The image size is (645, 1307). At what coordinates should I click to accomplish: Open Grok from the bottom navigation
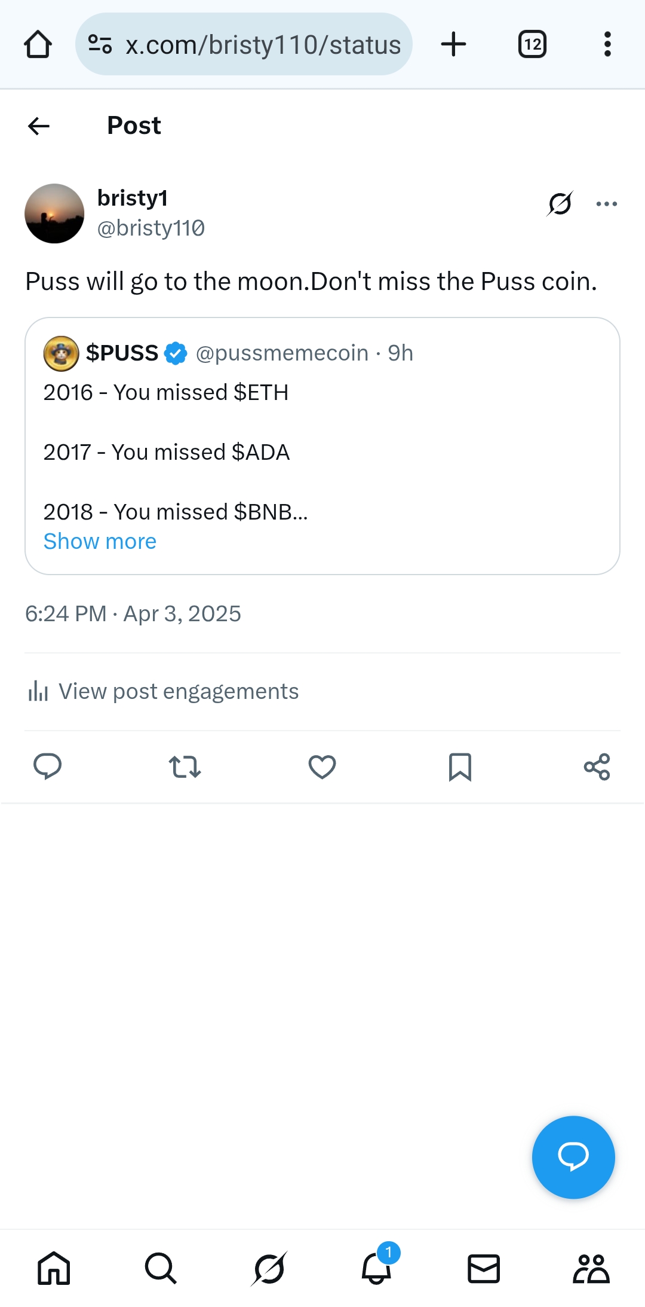(x=269, y=1268)
